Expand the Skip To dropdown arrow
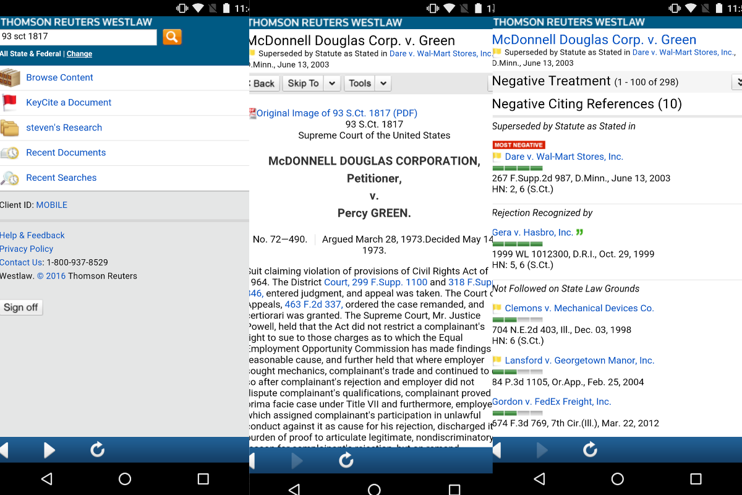Viewport: 742px width, 495px height. tap(332, 84)
